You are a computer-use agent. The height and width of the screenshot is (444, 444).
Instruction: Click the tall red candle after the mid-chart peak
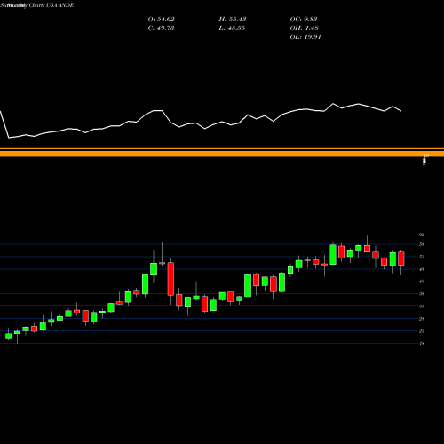coord(170,279)
